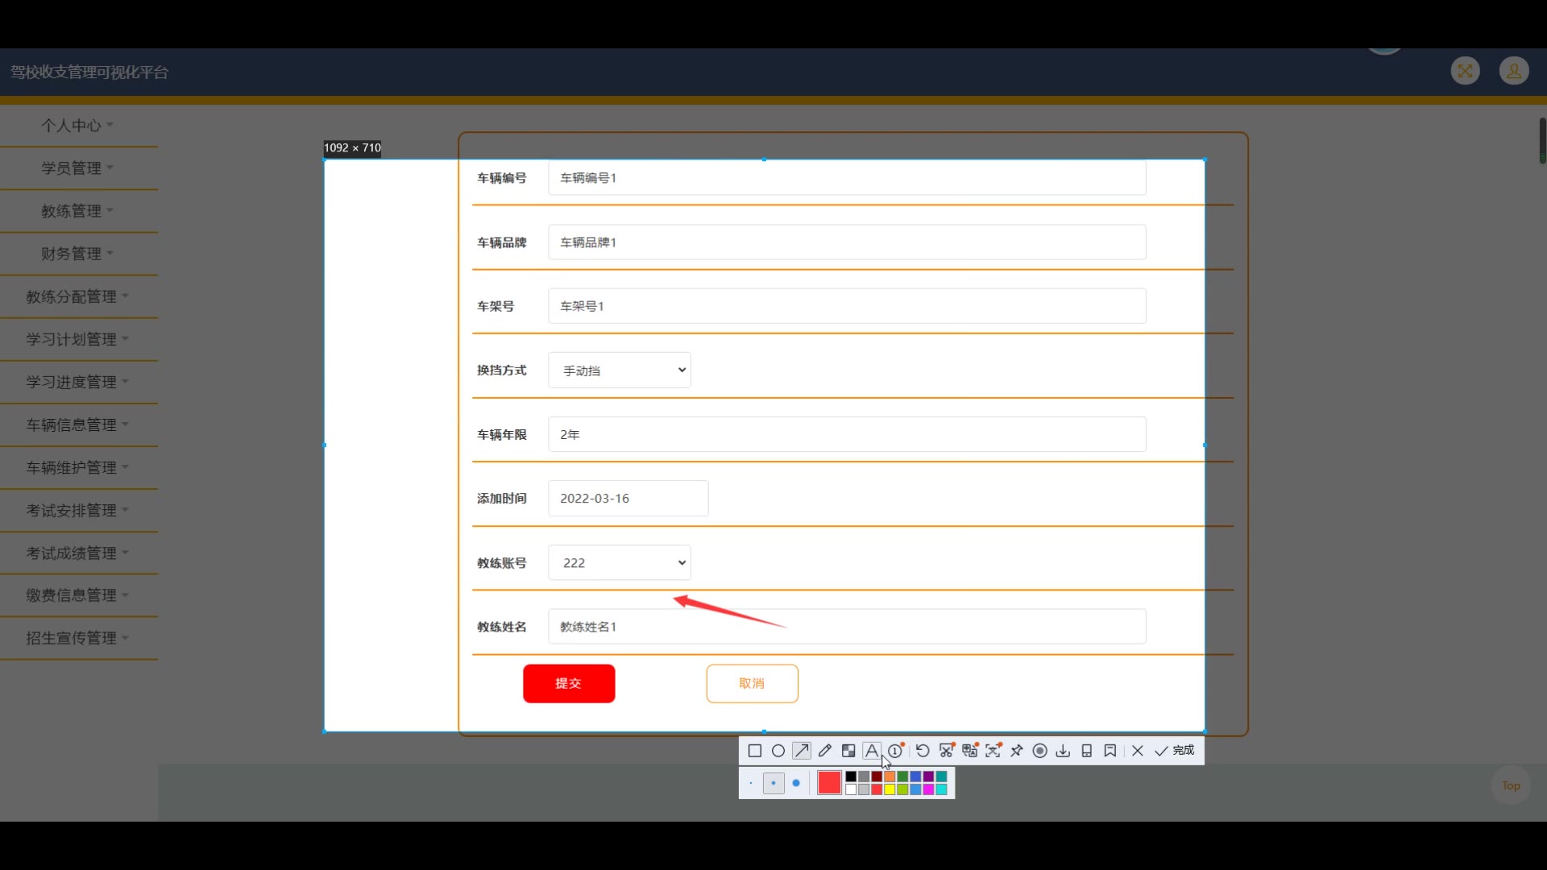
Task: Open the 换挡方式 dropdown
Action: click(x=619, y=371)
